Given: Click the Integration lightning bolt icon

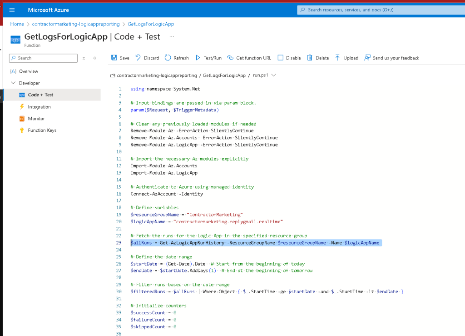Looking at the screenshot, I should click(22, 106).
